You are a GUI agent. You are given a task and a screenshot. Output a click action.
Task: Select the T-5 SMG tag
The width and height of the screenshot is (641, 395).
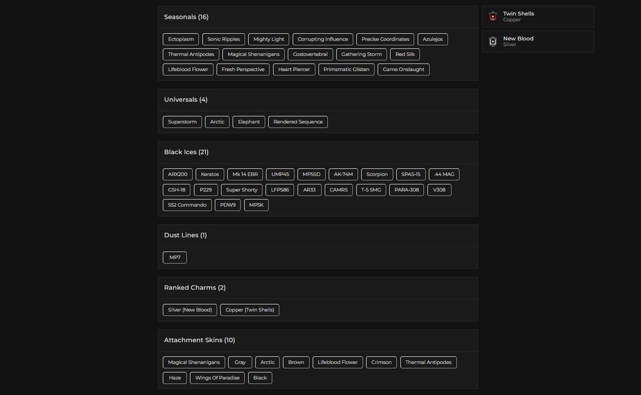coord(371,190)
